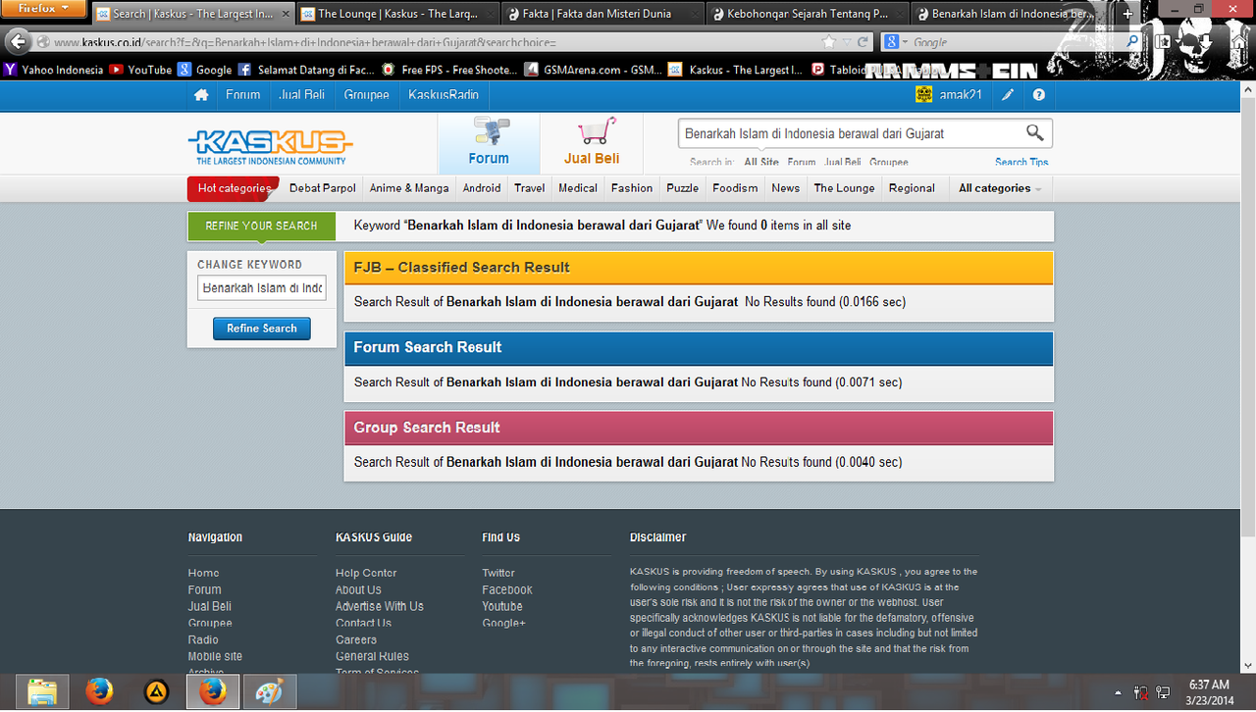This screenshot has height=712, width=1256.
Task: Show hidden tray icons arrow
Action: pos(1120,692)
